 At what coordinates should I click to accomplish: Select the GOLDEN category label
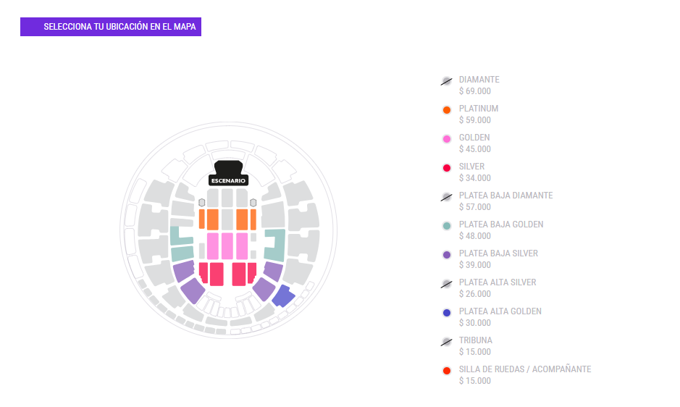point(474,138)
